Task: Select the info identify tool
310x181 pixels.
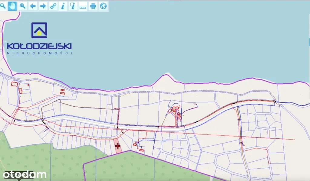Action: [63, 6]
